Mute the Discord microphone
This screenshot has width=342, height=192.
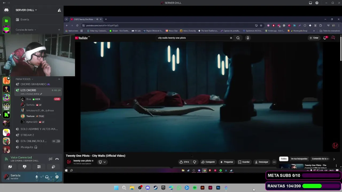(x=37, y=177)
